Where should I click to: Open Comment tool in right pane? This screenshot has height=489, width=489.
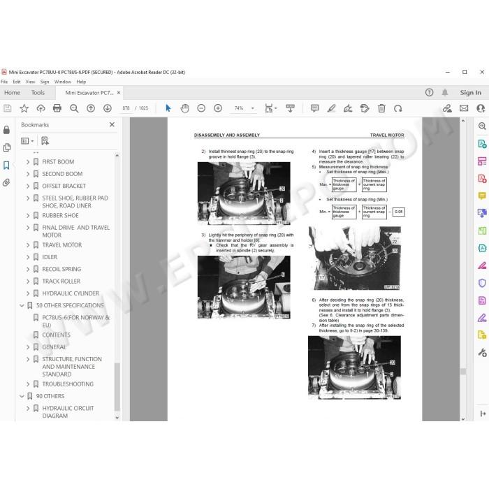482,196
